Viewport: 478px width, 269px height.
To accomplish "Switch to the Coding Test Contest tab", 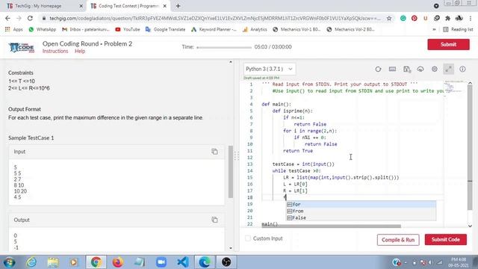I will pos(128,6).
